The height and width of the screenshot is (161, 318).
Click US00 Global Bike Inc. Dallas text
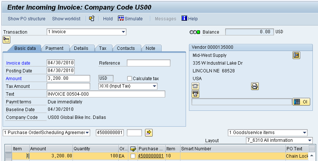pyautogui.click(x=77, y=117)
